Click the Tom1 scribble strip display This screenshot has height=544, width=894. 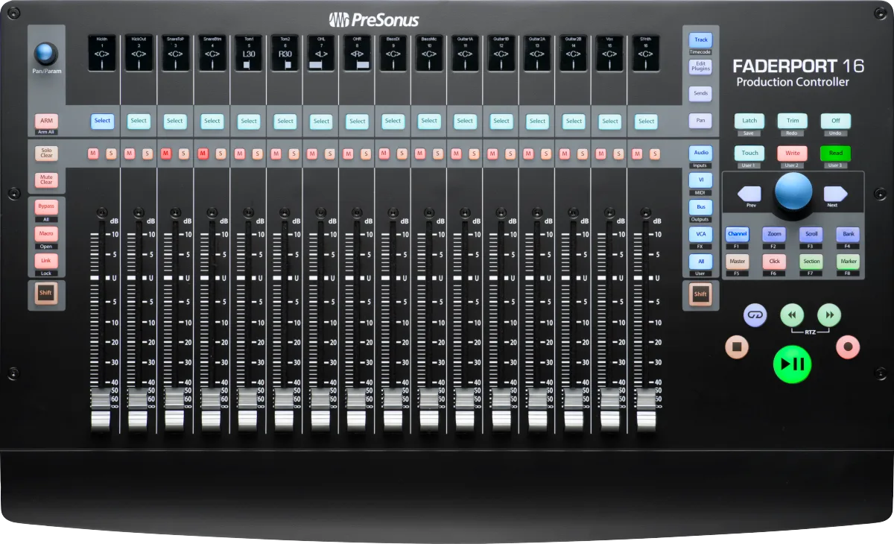coord(248,53)
